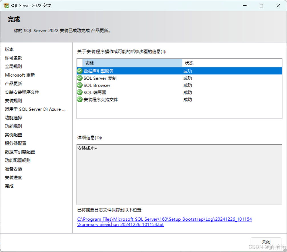The width and height of the screenshot is (287, 252).
Task: Click green check icon beside SQL Server 复制
Action: pos(80,78)
